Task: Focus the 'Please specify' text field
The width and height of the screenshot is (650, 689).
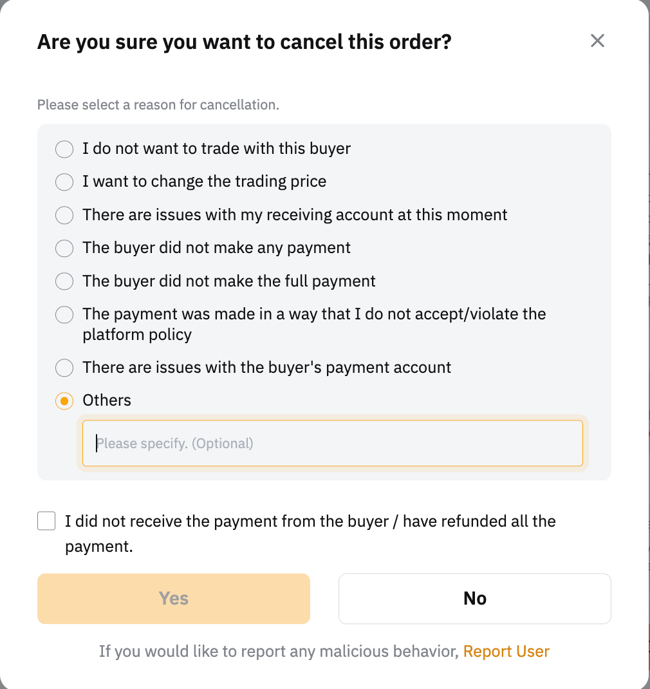Action: [x=332, y=443]
